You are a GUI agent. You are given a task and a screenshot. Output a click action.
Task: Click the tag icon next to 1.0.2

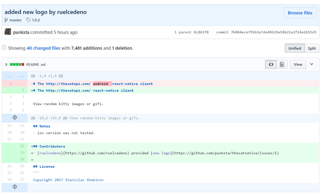(28, 20)
